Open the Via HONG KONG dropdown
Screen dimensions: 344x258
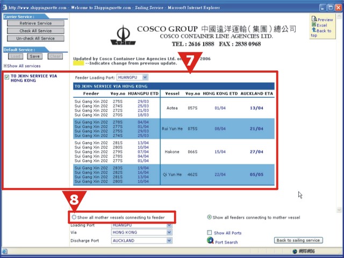169,232
